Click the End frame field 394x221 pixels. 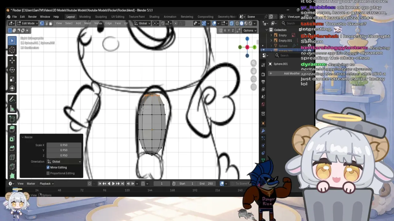tap(206, 184)
